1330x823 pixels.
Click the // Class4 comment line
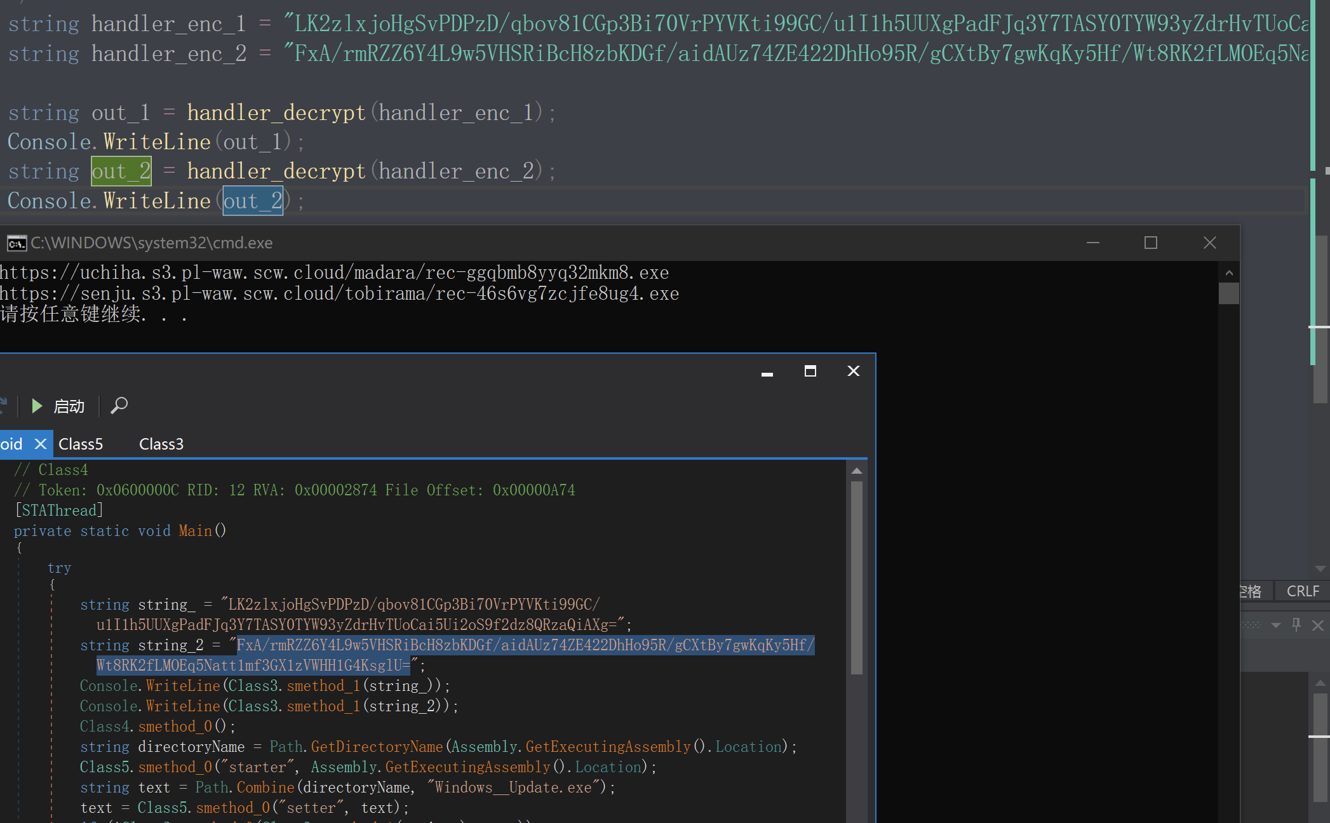point(51,470)
